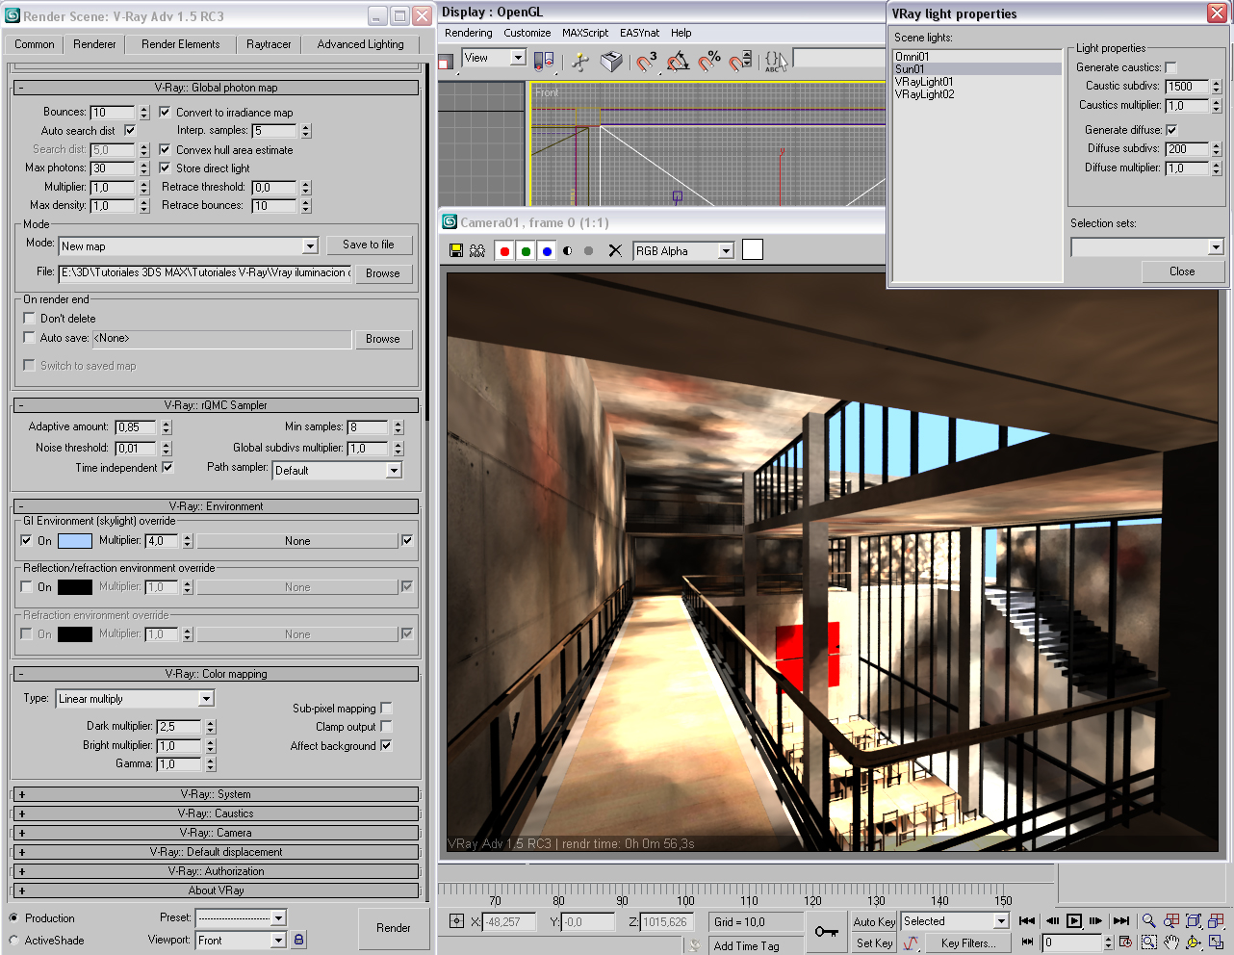
Task: Switch to the Render Elements tab
Action: pyautogui.click(x=180, y=44)
